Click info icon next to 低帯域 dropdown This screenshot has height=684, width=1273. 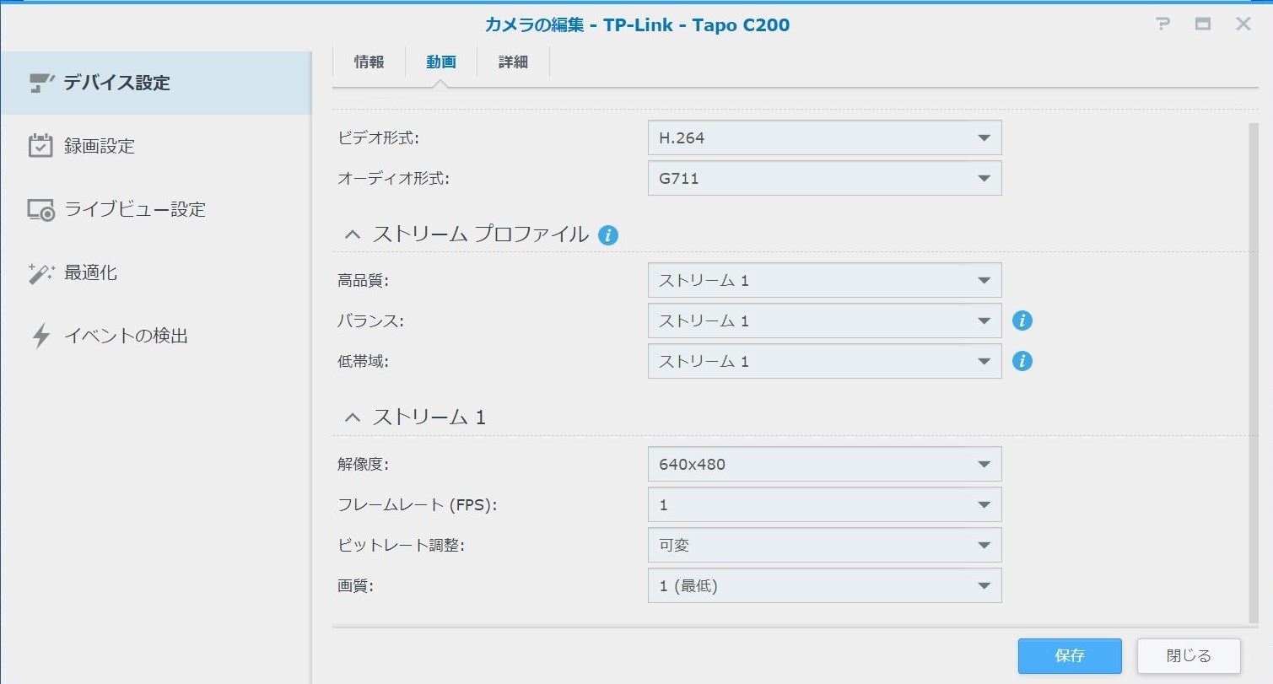pyautogui.click(x=1022, y=361)
